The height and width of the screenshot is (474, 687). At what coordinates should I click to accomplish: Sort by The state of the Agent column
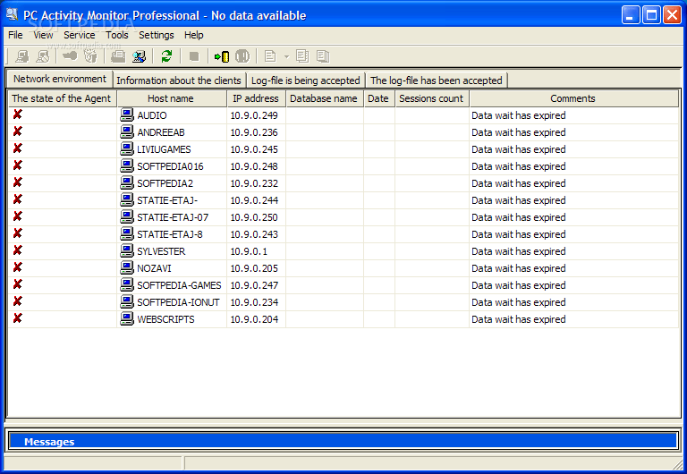(x=62, y=98)
